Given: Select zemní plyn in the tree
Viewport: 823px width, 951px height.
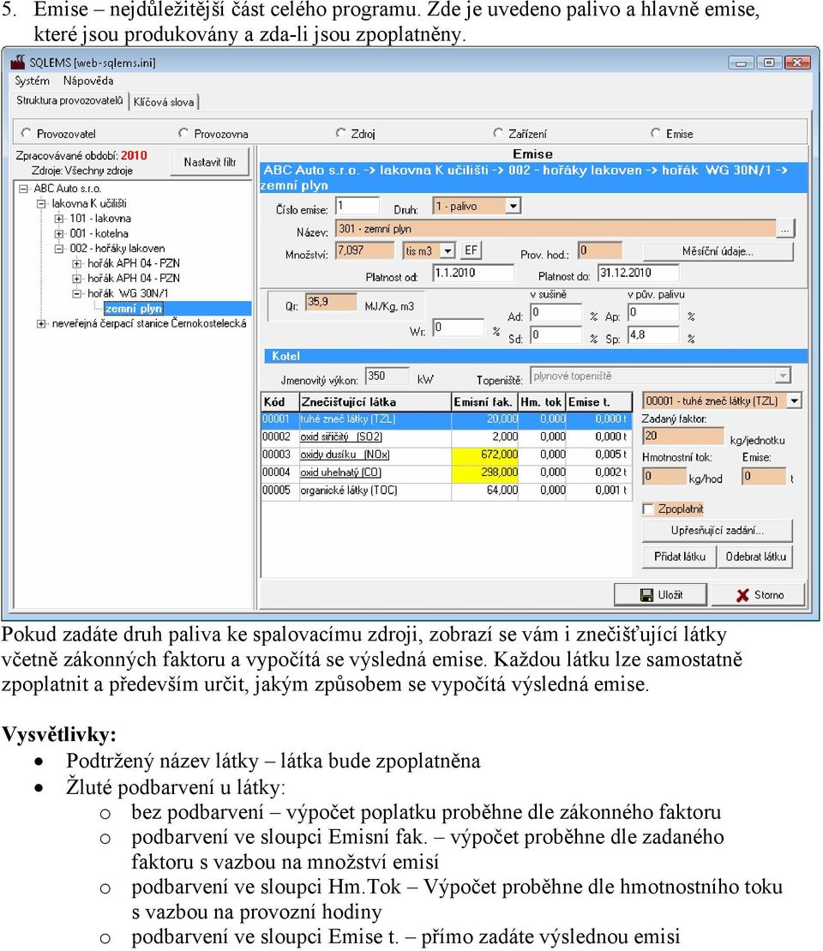Looking at the screenshot, I should tap(134, 309).
